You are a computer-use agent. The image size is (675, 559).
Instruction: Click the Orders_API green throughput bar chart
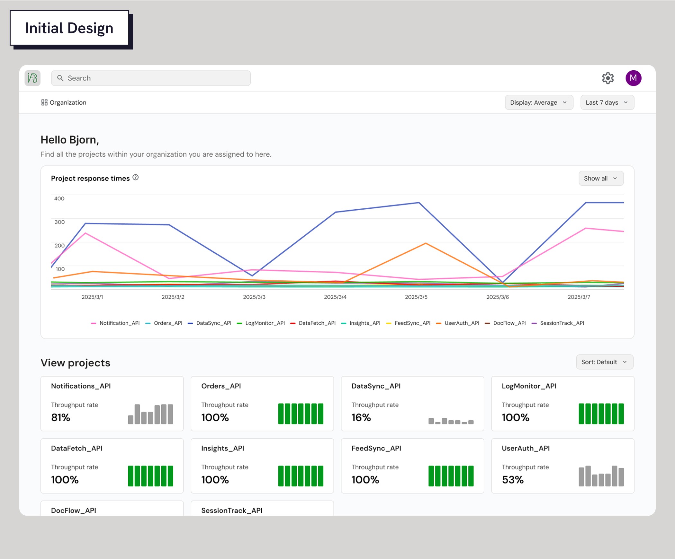click(301, 414)
